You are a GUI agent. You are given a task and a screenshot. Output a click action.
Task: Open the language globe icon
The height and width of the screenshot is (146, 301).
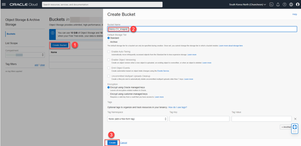point(291,4)
